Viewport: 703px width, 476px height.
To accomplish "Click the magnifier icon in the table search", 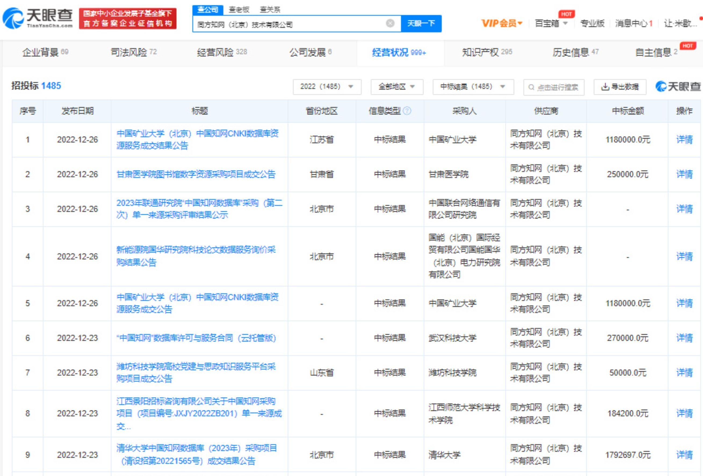I will (531, 87).
